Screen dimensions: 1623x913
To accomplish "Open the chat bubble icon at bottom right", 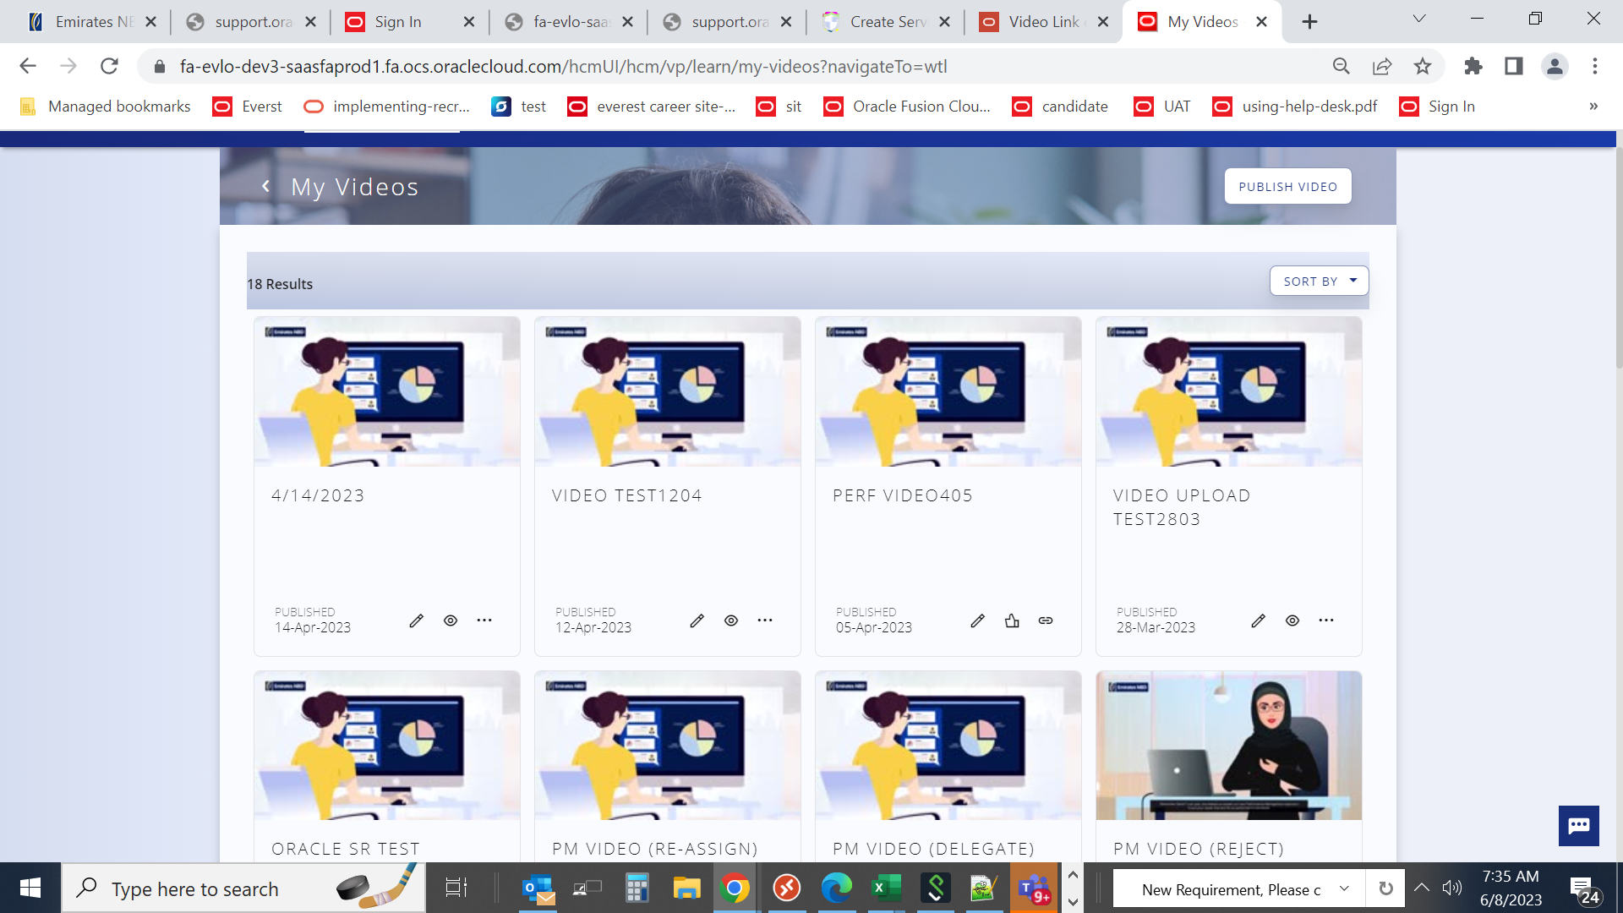I will click(x=1578, y=826).
